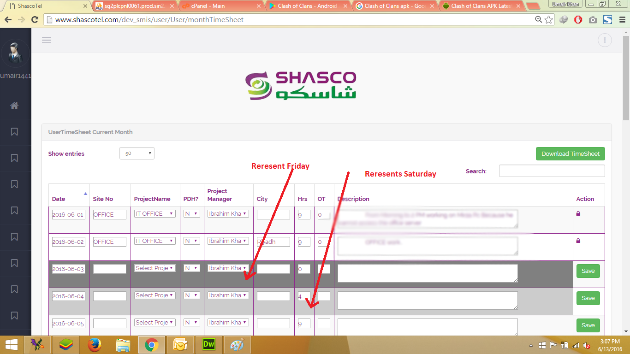Screen dimensions: 630x354
Task: Bookmark page with star icon
Action: click(x=548, y=20)
